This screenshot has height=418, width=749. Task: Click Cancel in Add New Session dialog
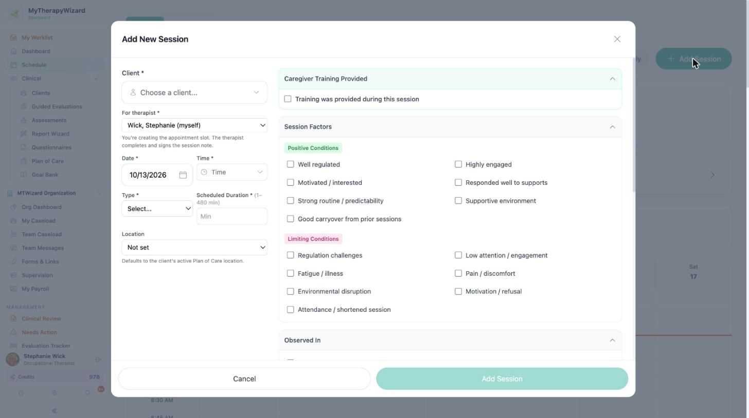coord(244,379)
